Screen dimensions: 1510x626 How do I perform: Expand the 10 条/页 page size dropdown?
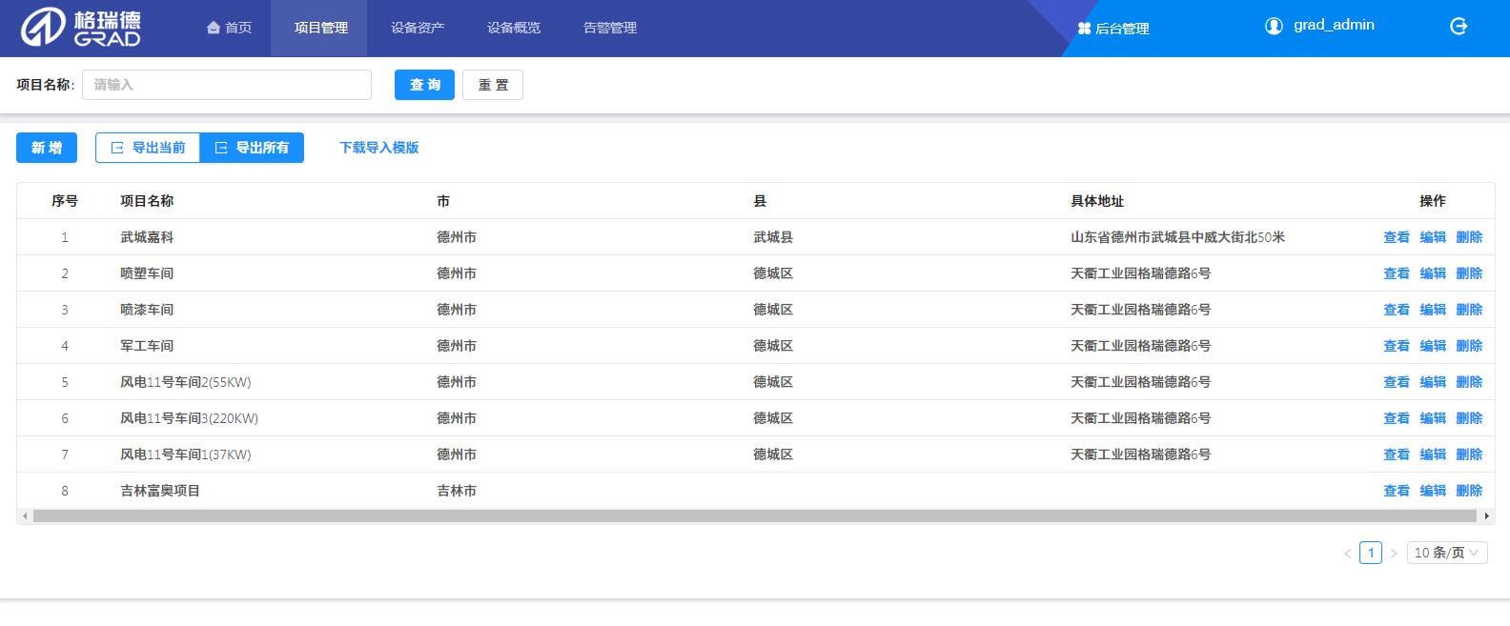coord(1446,553)
